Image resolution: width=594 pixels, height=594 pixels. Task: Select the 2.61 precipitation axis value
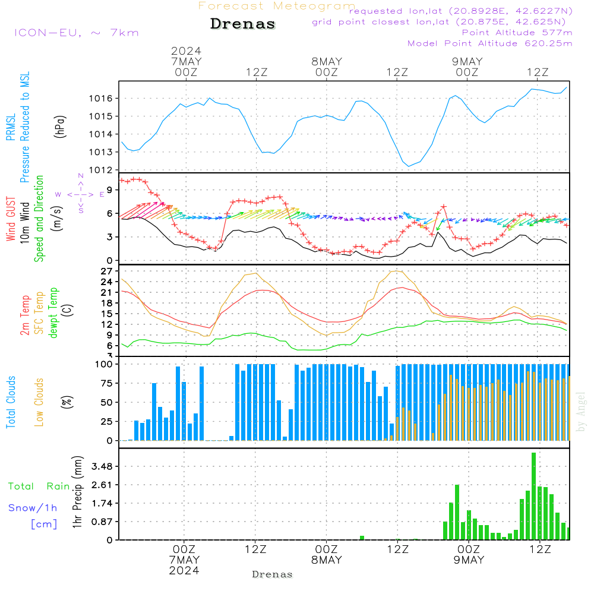pos(102,485)
